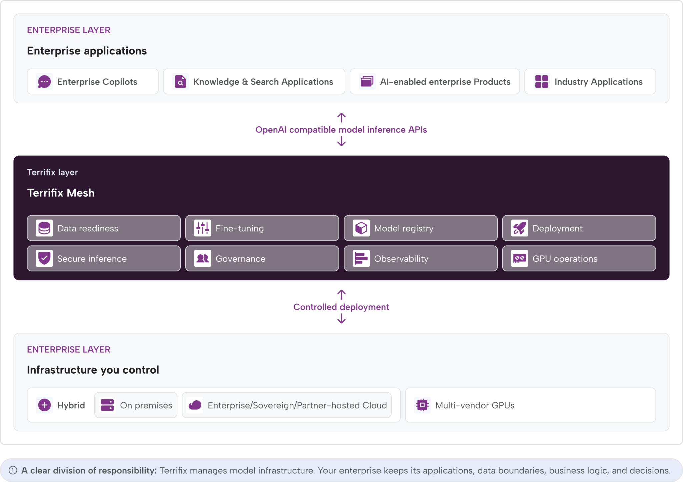Select the Enterprise Copilots card

click(93, 82)
